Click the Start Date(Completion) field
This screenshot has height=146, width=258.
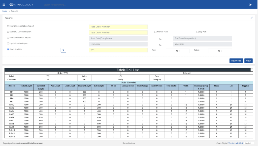(x=118, y=38)
